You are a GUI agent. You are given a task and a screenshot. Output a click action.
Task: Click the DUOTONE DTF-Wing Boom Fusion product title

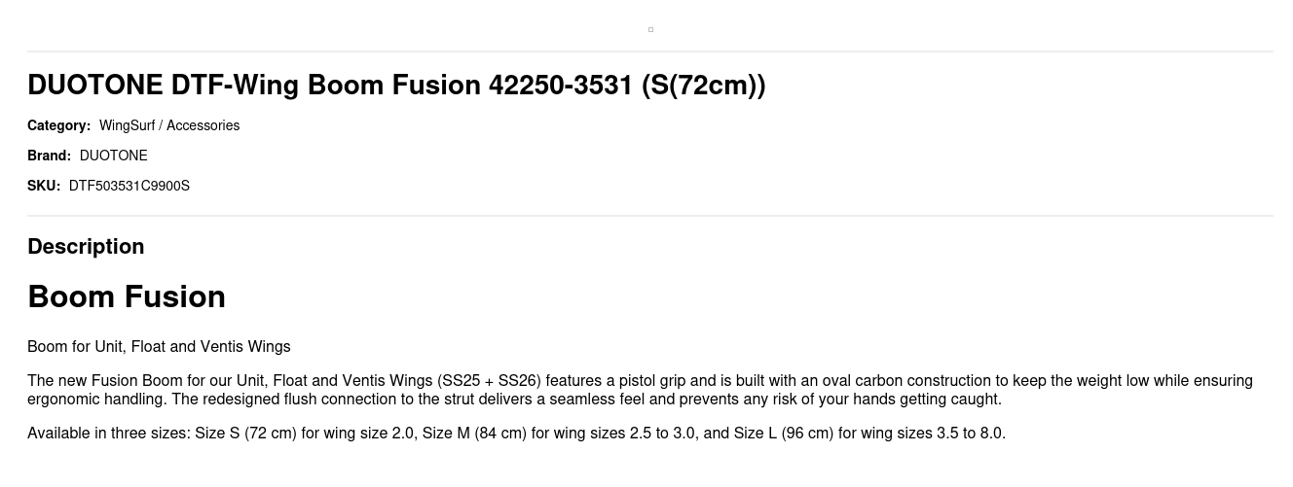coord(395,86)
